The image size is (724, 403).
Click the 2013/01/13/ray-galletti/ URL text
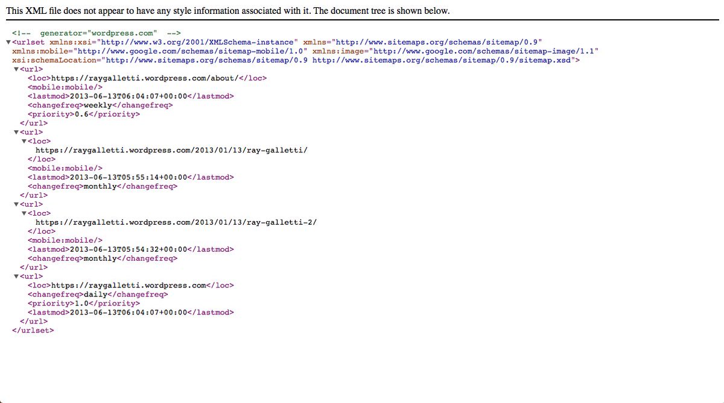point(171,151)
